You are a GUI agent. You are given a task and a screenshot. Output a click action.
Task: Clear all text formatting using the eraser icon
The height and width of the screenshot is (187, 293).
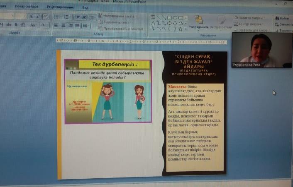pos(46,17)
